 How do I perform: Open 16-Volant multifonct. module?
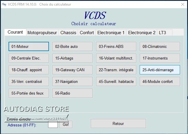(x=116, y=58)
